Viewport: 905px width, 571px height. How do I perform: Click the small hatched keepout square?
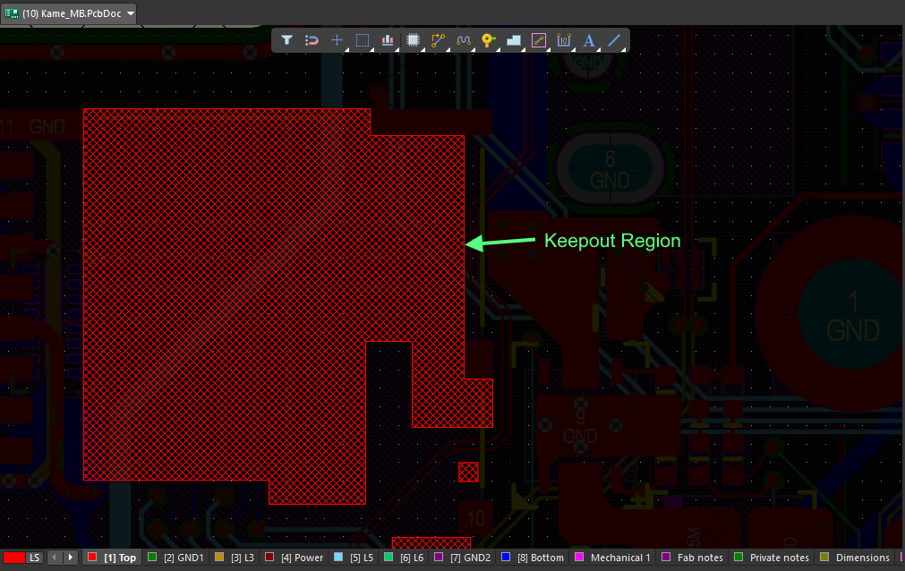tap(468, 472)
